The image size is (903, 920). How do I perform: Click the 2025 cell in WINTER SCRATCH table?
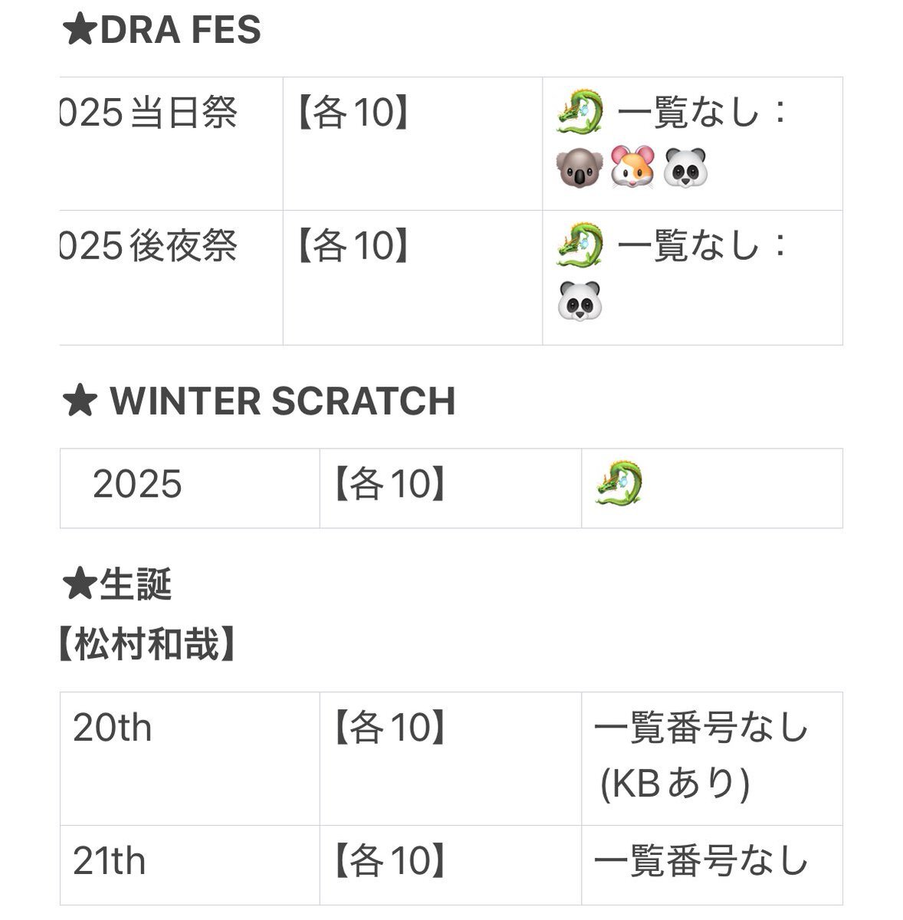tap(137, 485)
